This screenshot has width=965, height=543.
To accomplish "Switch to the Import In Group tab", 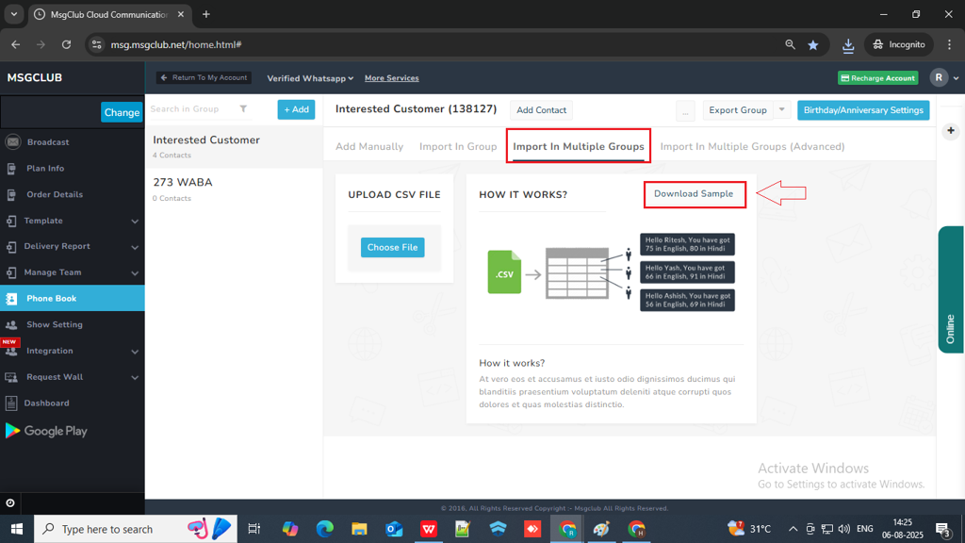I will click(x=458, y=146).
